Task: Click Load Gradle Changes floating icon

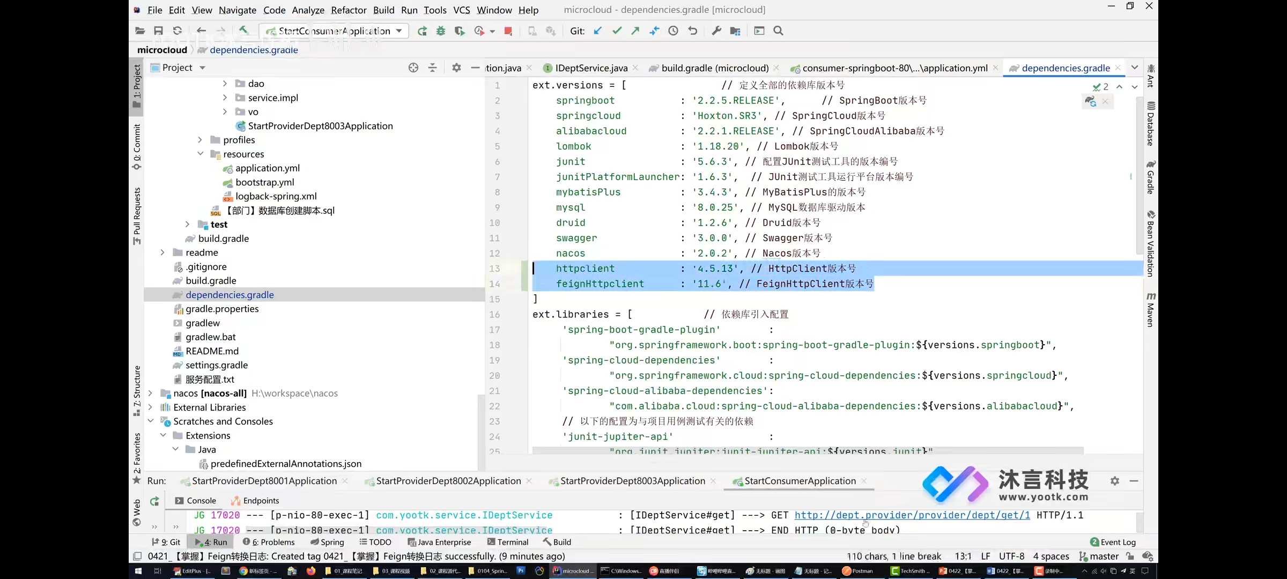Action: click(x=1090, y=101)
